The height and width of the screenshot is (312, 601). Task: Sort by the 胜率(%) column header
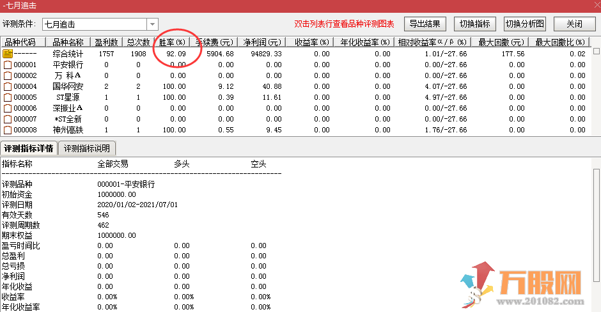[172, 42]
